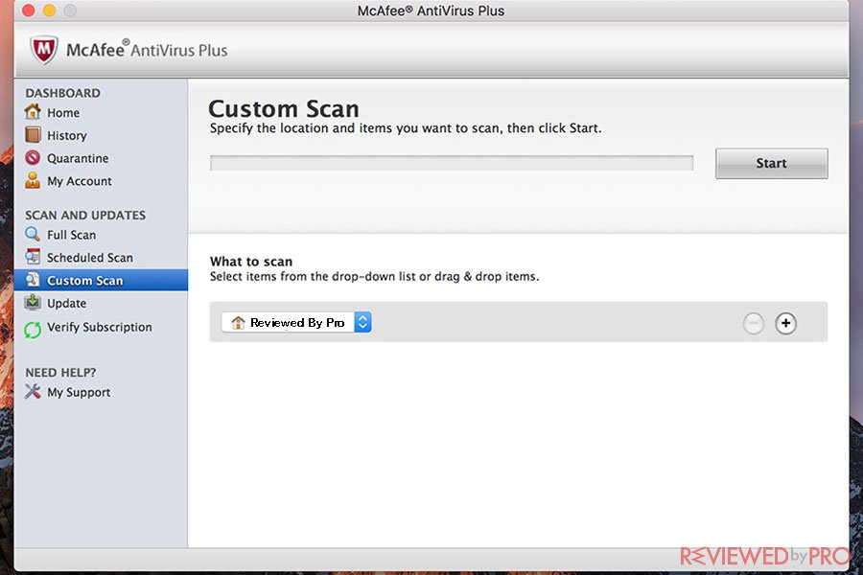This screenshot has width=863, height=575.
Task: Click the Verify Subscription refresh icon
Action: coord(33,329)
